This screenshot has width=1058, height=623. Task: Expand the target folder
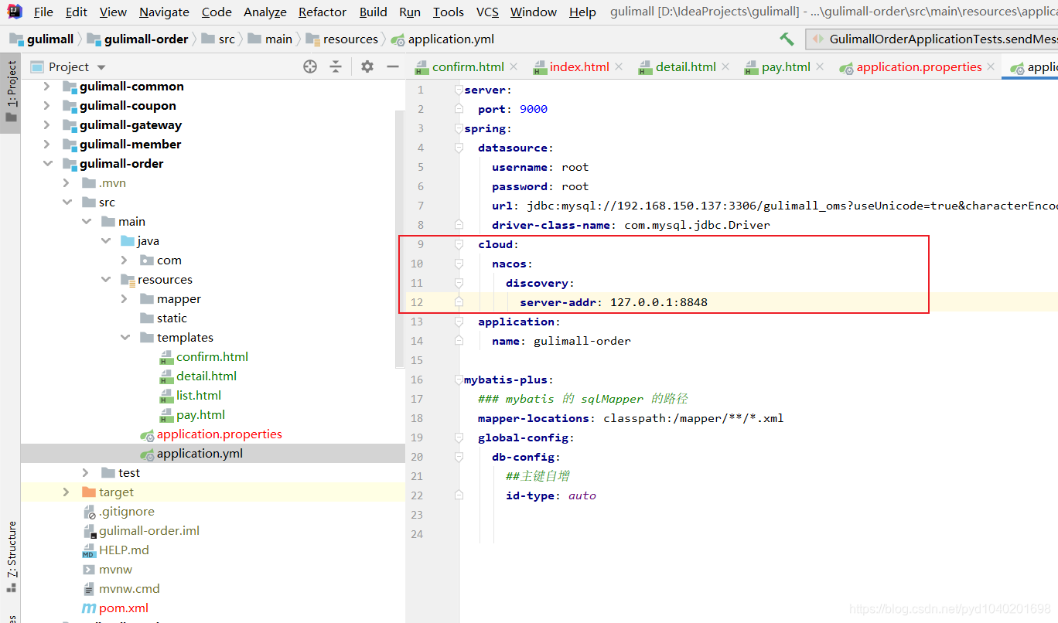click(67, 492)
